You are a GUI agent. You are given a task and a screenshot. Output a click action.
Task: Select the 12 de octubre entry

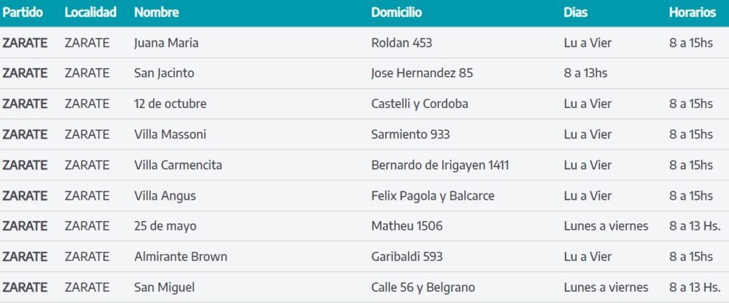(170, 104)
